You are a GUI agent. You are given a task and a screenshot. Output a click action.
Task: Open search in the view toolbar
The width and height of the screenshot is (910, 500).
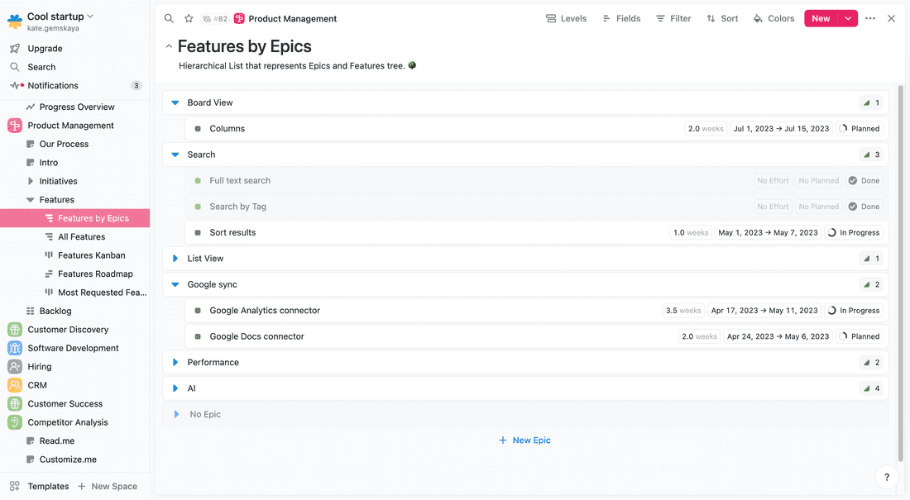(169, 17)
